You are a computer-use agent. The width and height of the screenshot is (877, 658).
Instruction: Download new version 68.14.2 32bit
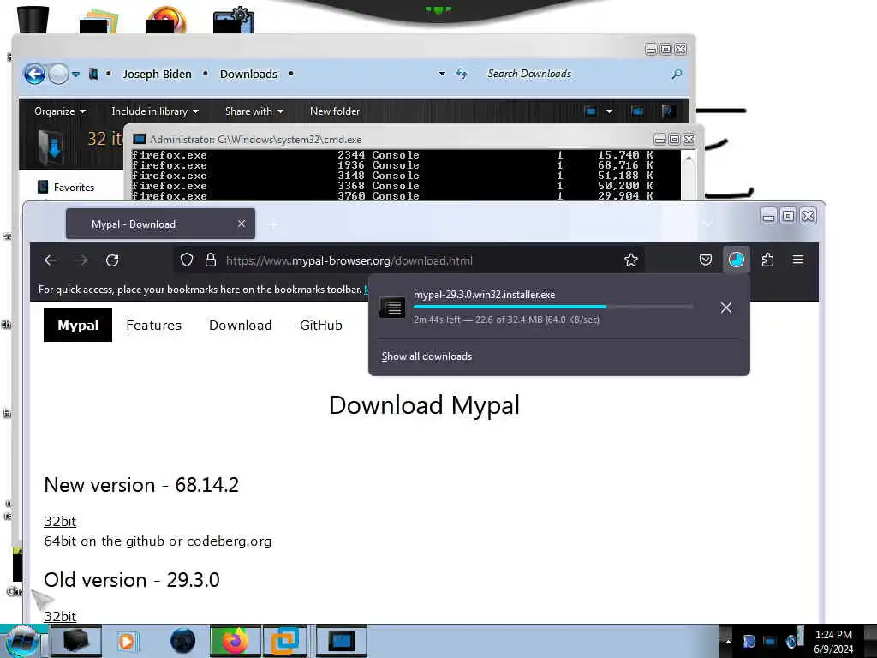60,521
